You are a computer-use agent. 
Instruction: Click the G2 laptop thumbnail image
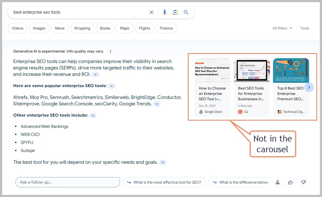[x=252, y=70]
